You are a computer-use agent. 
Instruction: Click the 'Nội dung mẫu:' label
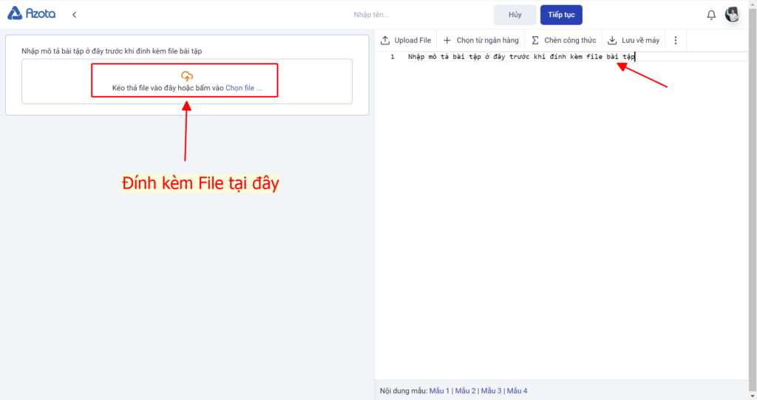pos(404,390)
